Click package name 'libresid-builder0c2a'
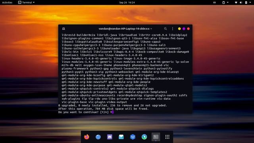Screen dimensions: 254x143 79,35
